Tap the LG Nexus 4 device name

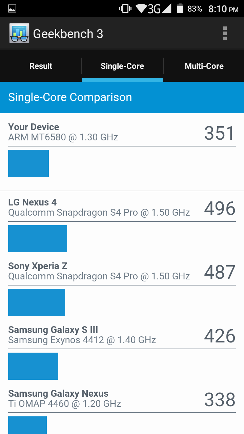click(x=33, y=202)
